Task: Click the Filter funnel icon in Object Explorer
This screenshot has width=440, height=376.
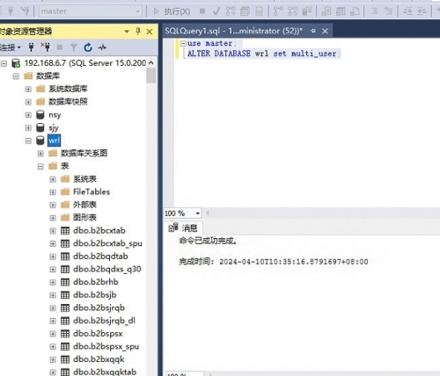Action: pos(74,47)
